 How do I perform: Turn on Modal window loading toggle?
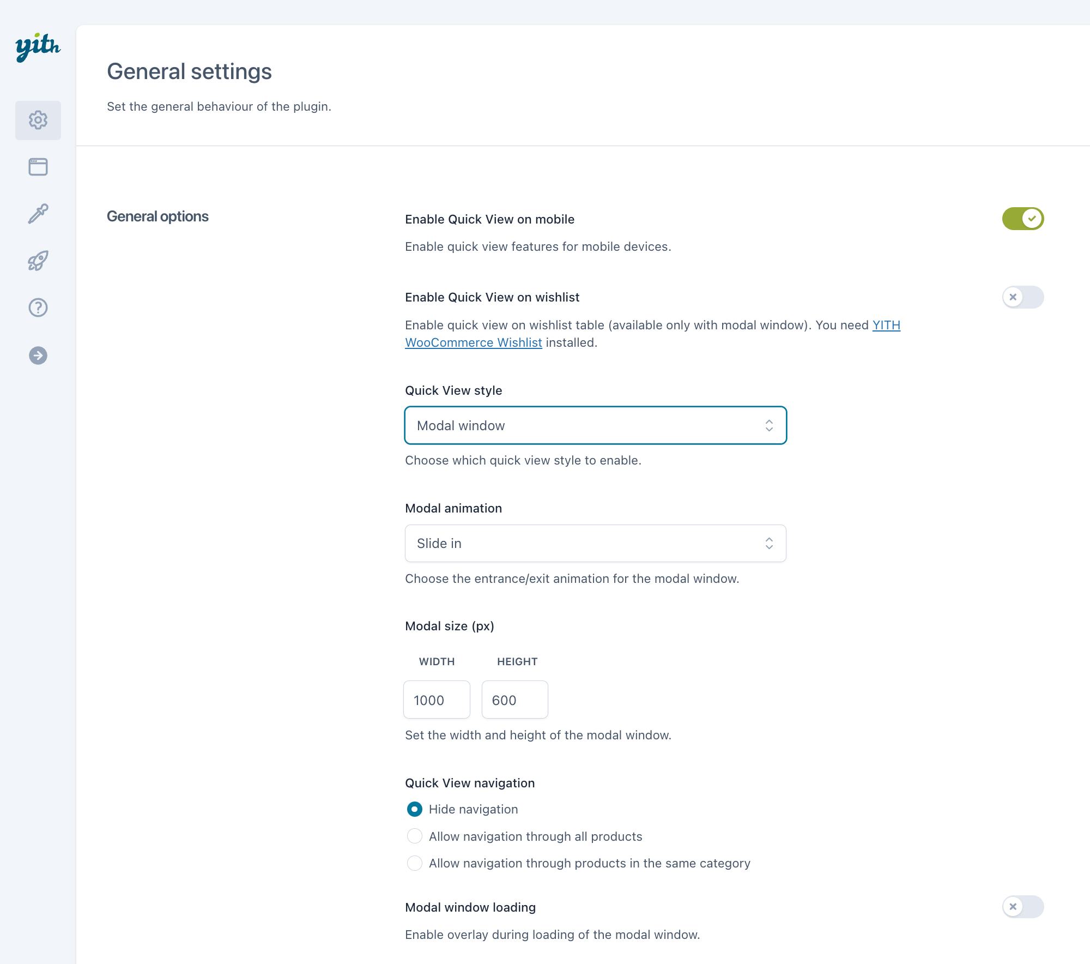1022,907
